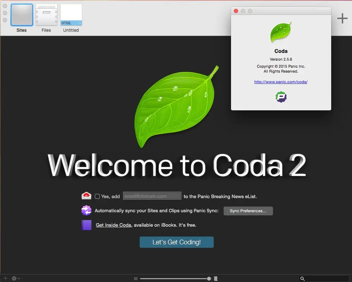This screenshot has width=352, height=282.
Task: Click the purple Panic Sync icon
Action: (86, 210)
